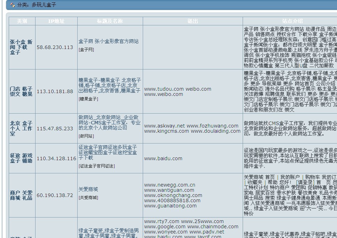Click outbound text www.newegg.com.cn
This screenshot has width=337, height=238.
click(170, 185)
